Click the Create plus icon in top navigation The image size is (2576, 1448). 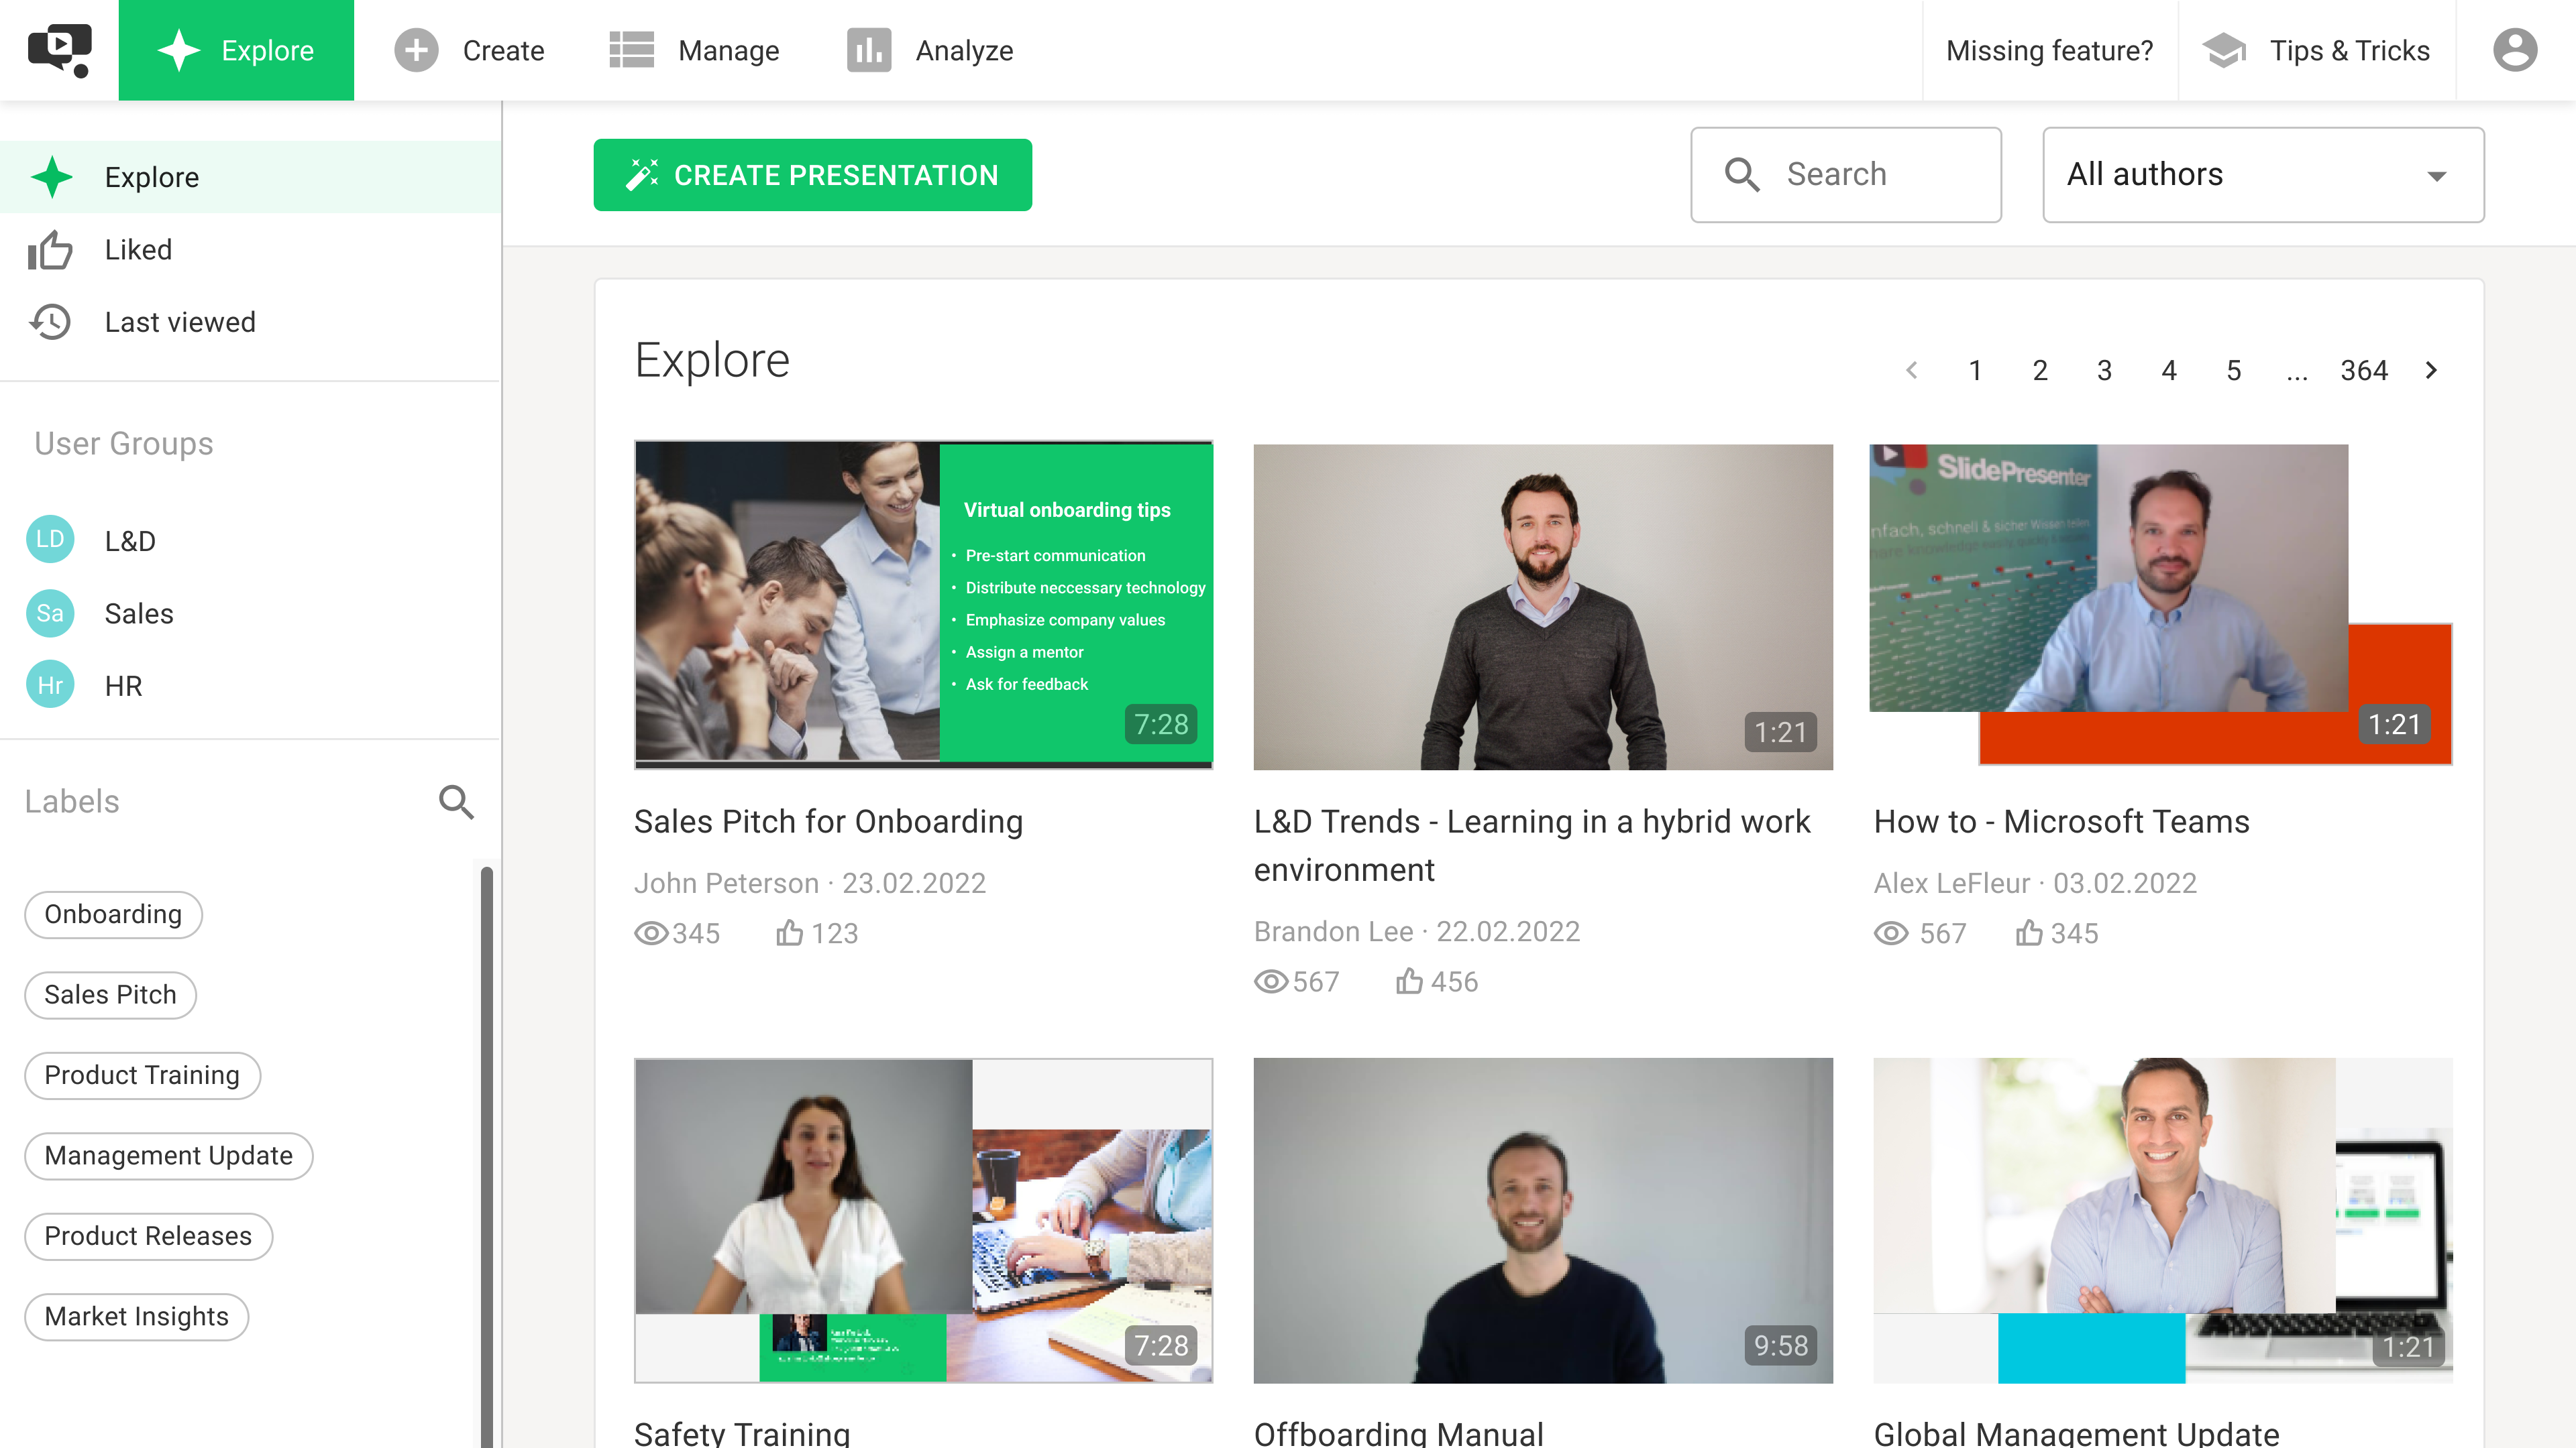[415, 50]
